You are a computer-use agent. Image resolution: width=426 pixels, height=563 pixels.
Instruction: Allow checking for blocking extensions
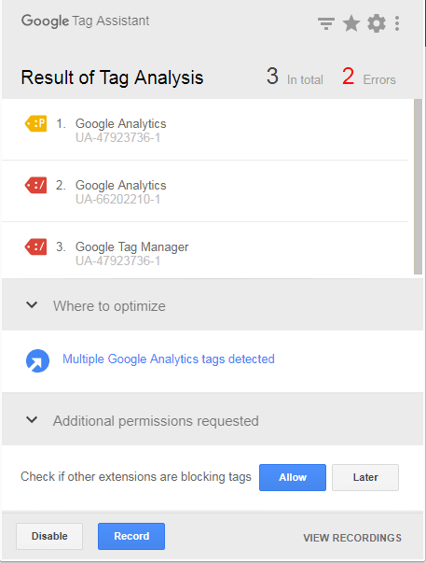[293, 477]
